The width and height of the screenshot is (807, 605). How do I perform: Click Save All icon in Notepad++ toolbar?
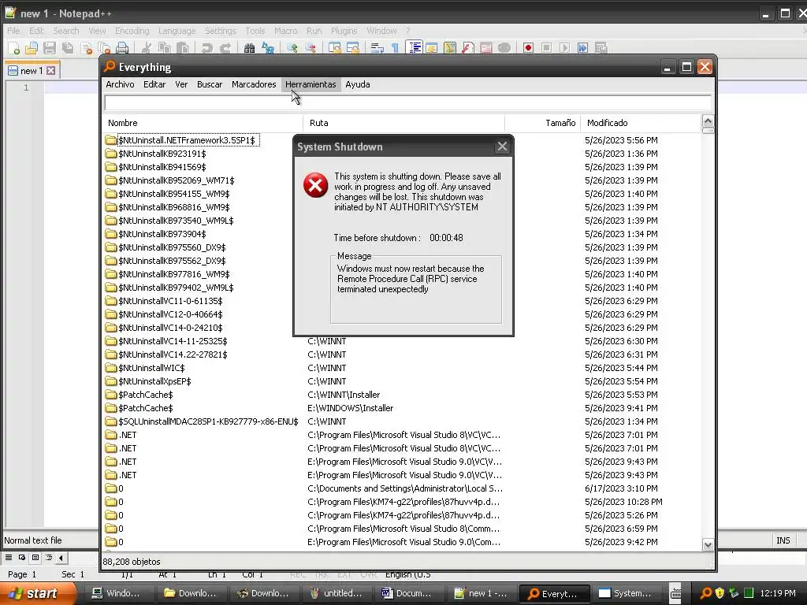click(x=68, y=48)
